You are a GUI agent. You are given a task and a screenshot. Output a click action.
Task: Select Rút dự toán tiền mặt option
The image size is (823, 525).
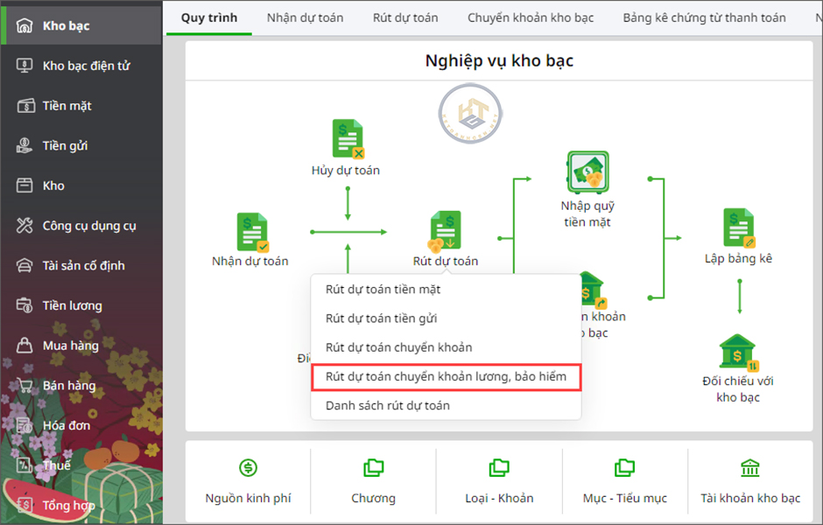pos(383,290)
